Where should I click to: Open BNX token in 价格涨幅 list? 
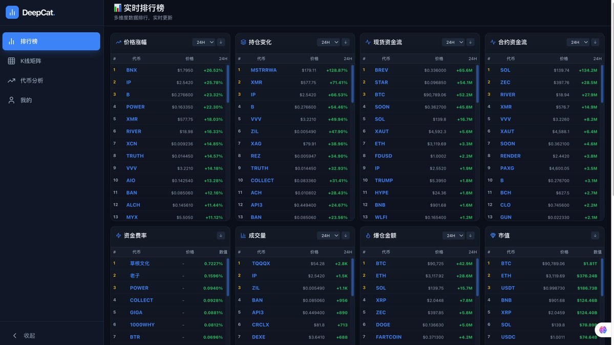(132, 70)
